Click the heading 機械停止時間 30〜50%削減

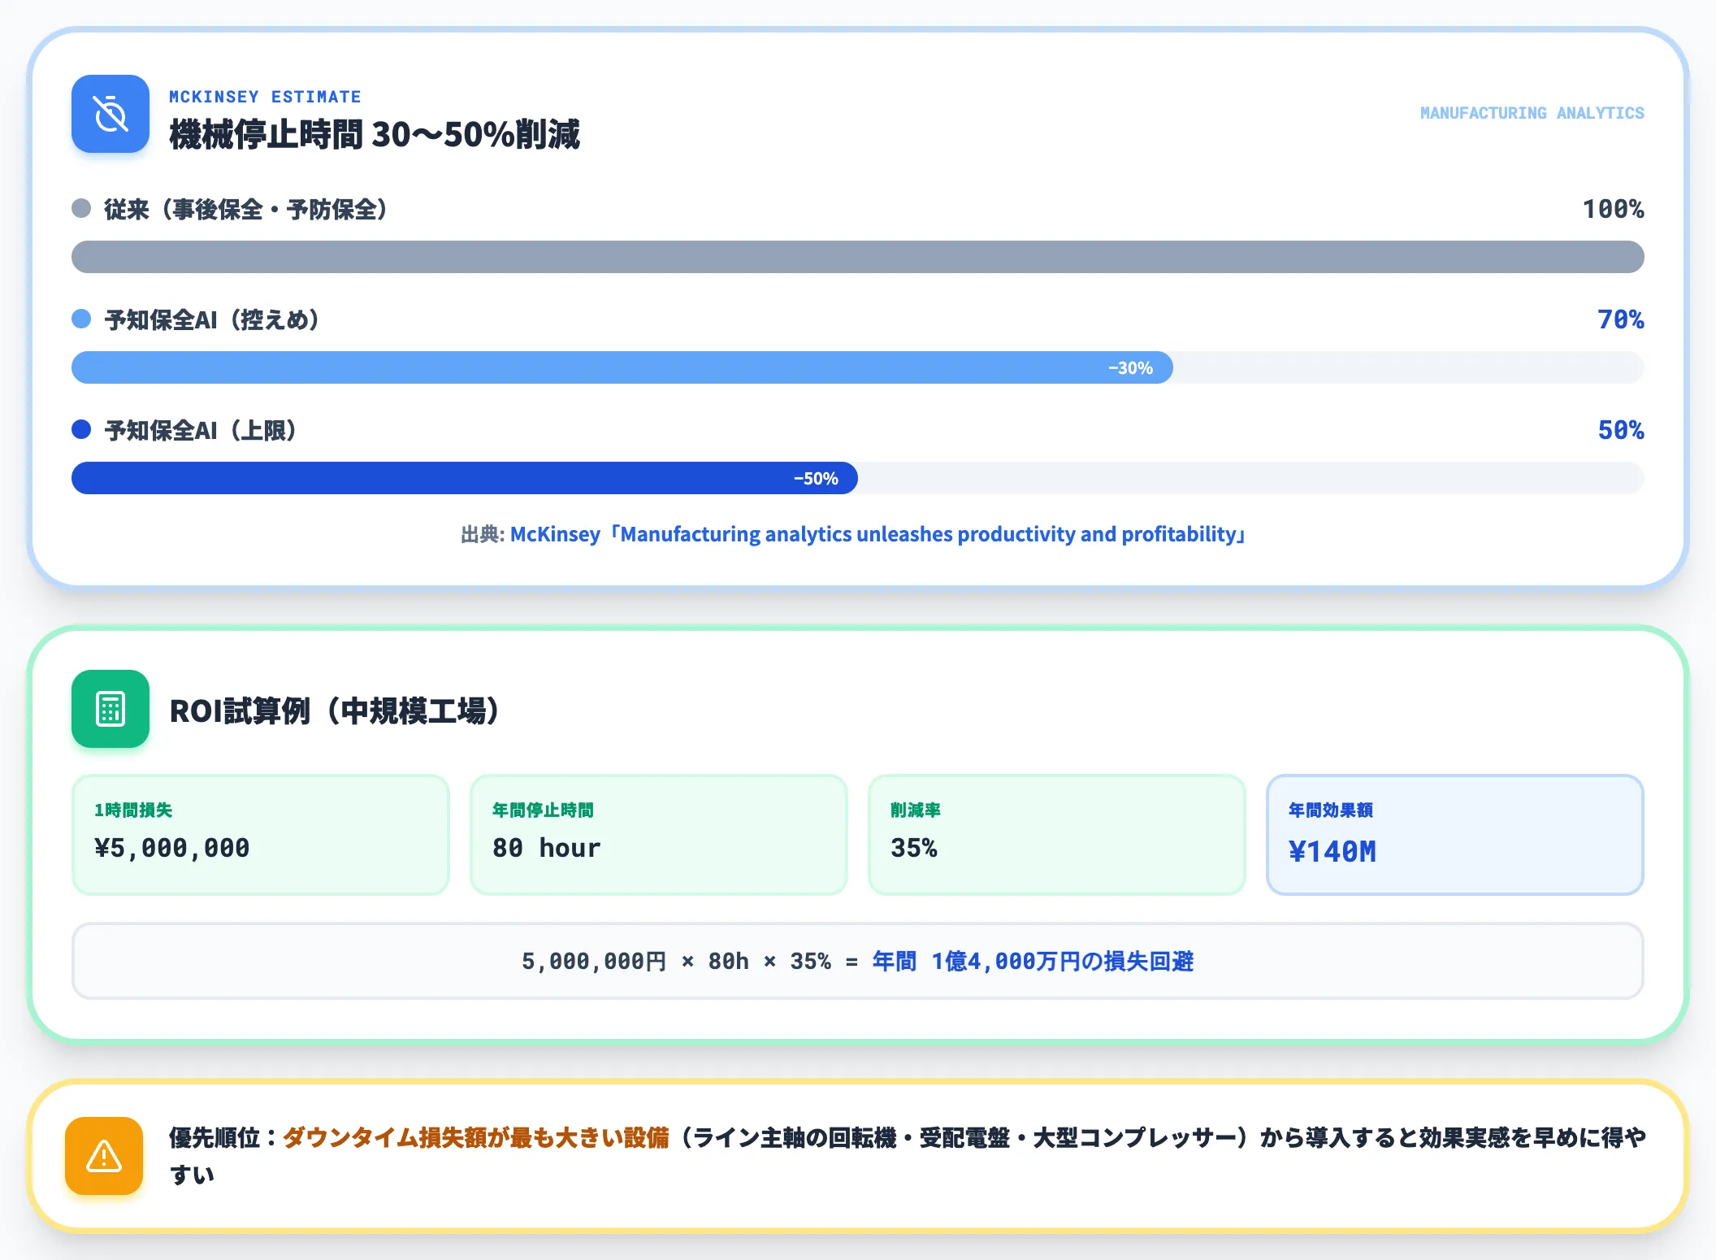375,134
